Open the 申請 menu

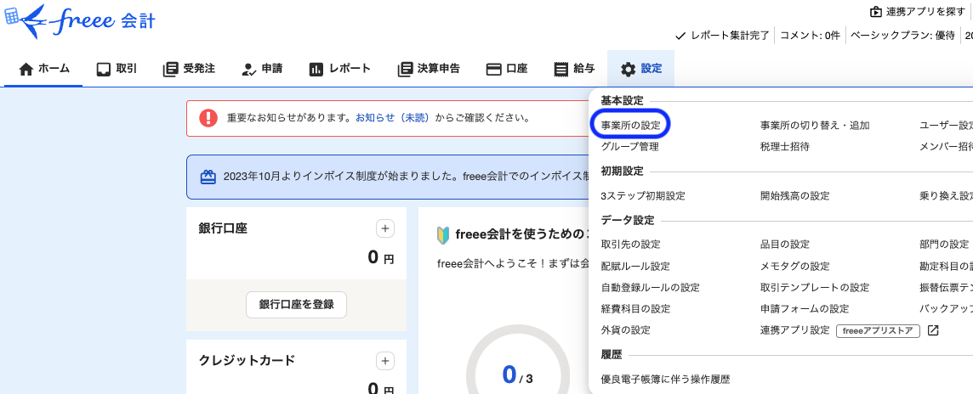point(261,69)
